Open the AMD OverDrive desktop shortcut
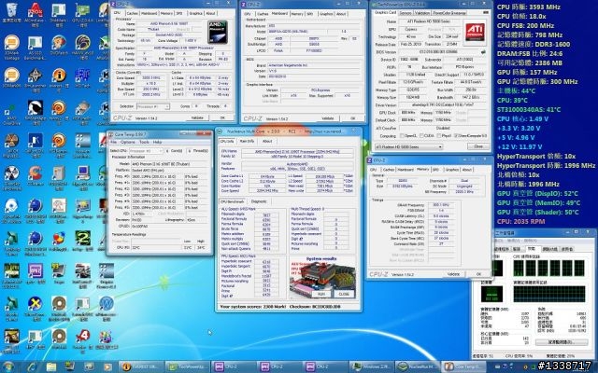Screen dimensions: 598x373 coord(11,113)
